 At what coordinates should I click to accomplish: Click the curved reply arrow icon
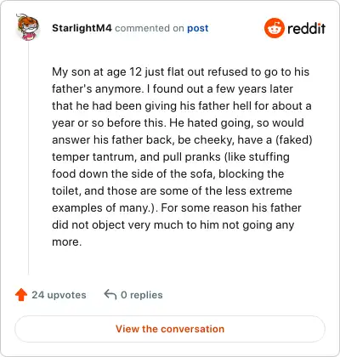[110, 295]
